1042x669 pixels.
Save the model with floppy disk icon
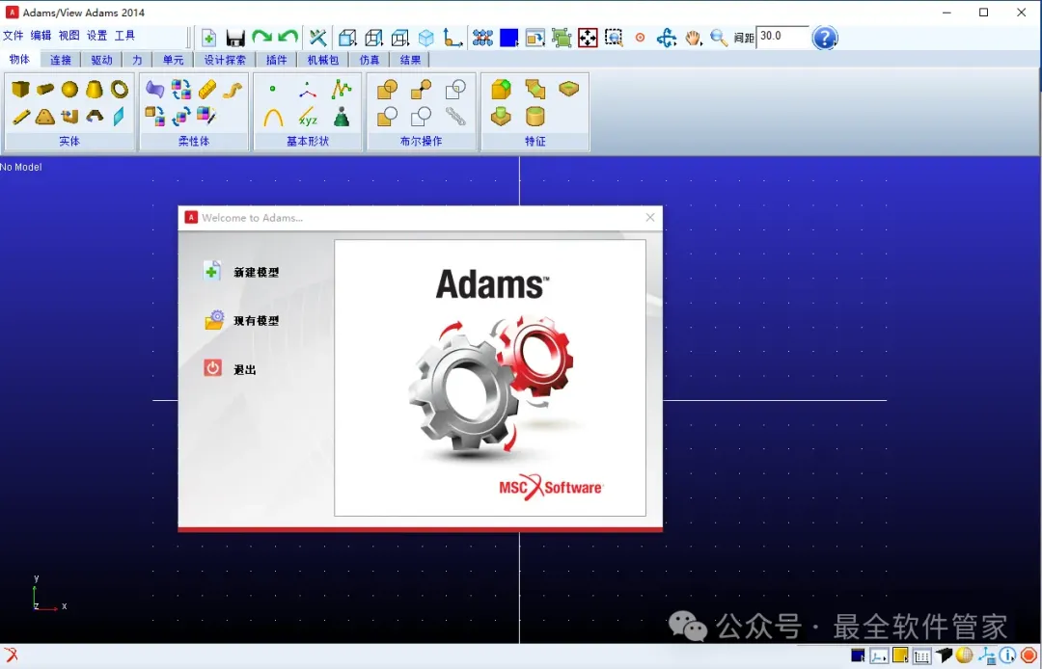point(235,38)
